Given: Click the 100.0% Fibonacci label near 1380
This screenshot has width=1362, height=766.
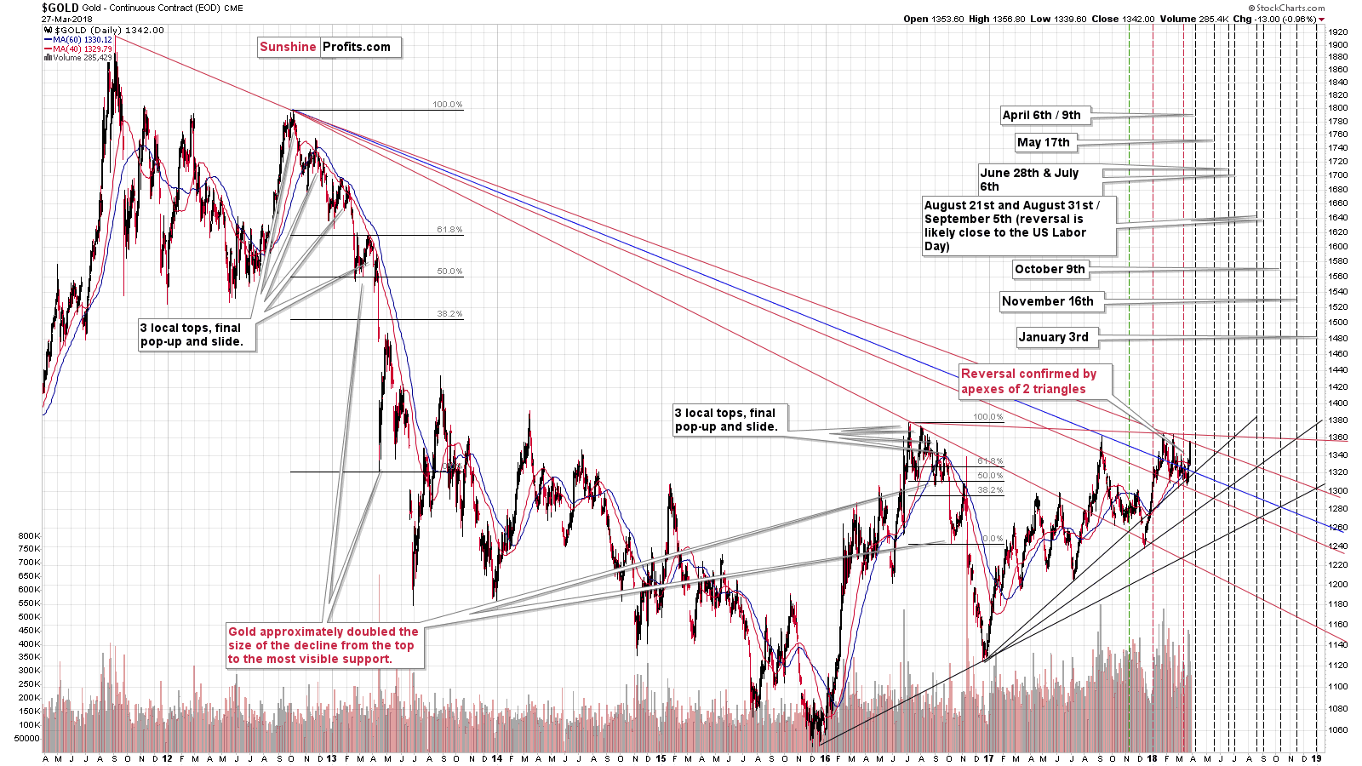Looking at the screenshot, I should (x=988, y=418).
